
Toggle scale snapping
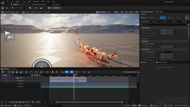[x=45, y=12]
